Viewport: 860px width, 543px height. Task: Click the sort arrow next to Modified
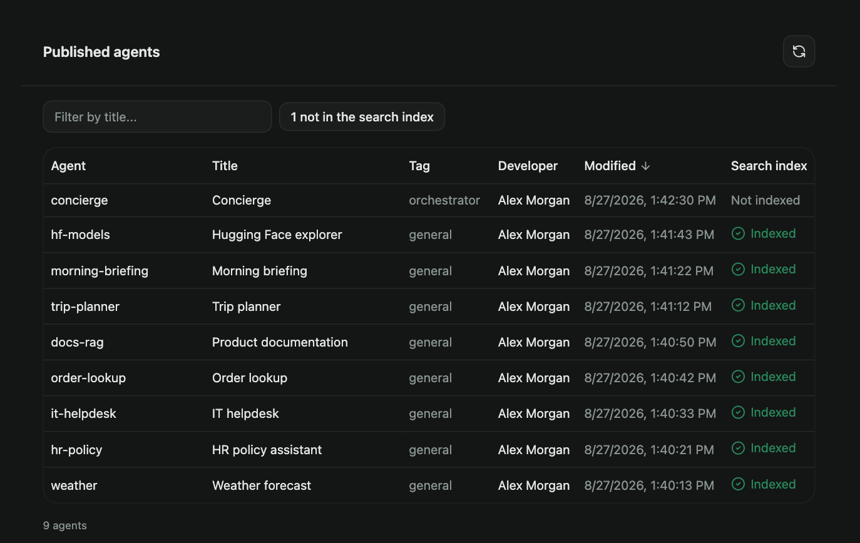tap(646, 166)
